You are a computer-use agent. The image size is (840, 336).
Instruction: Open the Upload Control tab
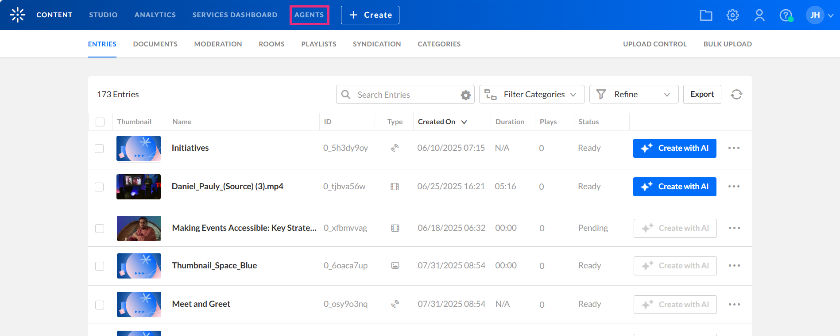click(x=654, y=44)
